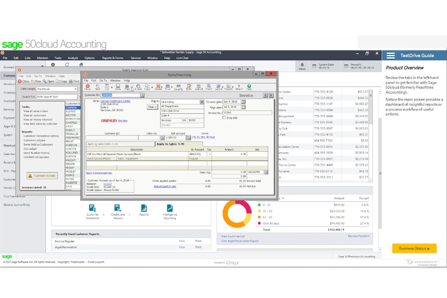This screenshot has width=447, height=298.
Task: Click the Apply tickets/expenses link
Action: tap(99, 173)
